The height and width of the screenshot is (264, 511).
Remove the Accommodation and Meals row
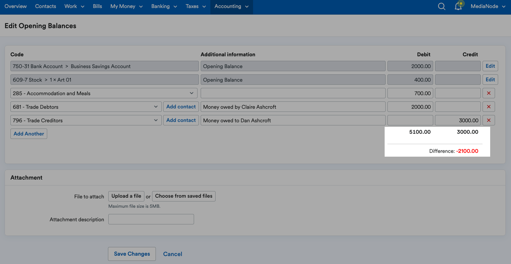pos(489,93)
